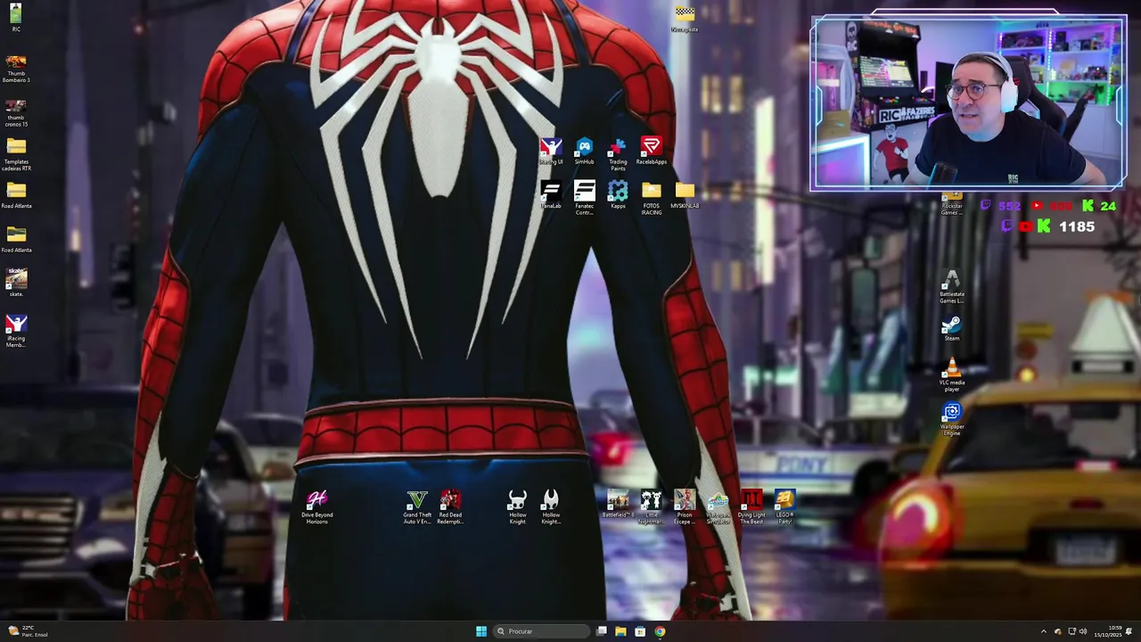Open the Thumb Bombeiro 3 image file
This screenshot has height=642, width=1141.
point(16,69)
